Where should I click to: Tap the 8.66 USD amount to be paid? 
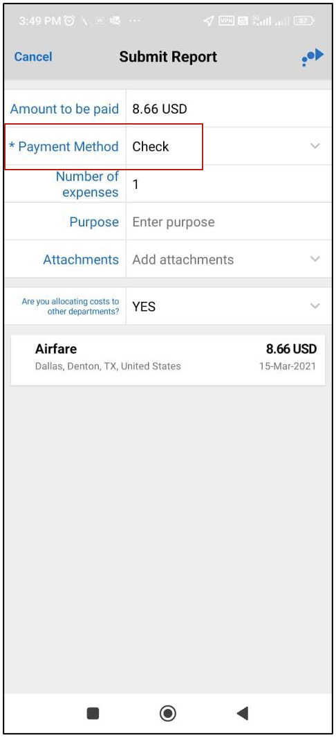click(160, 109)
